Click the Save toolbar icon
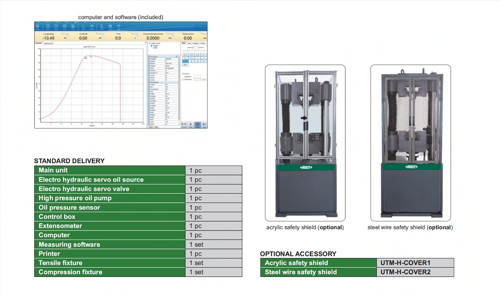Screen dimensions: 501x295 point(73,27)
